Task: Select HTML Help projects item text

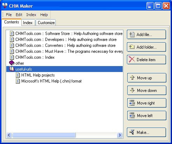Action: pos(38,75)
